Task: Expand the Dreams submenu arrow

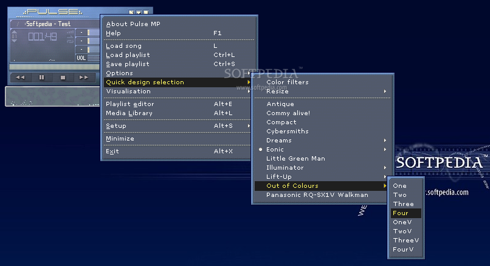Action: (x=385, y=140)
